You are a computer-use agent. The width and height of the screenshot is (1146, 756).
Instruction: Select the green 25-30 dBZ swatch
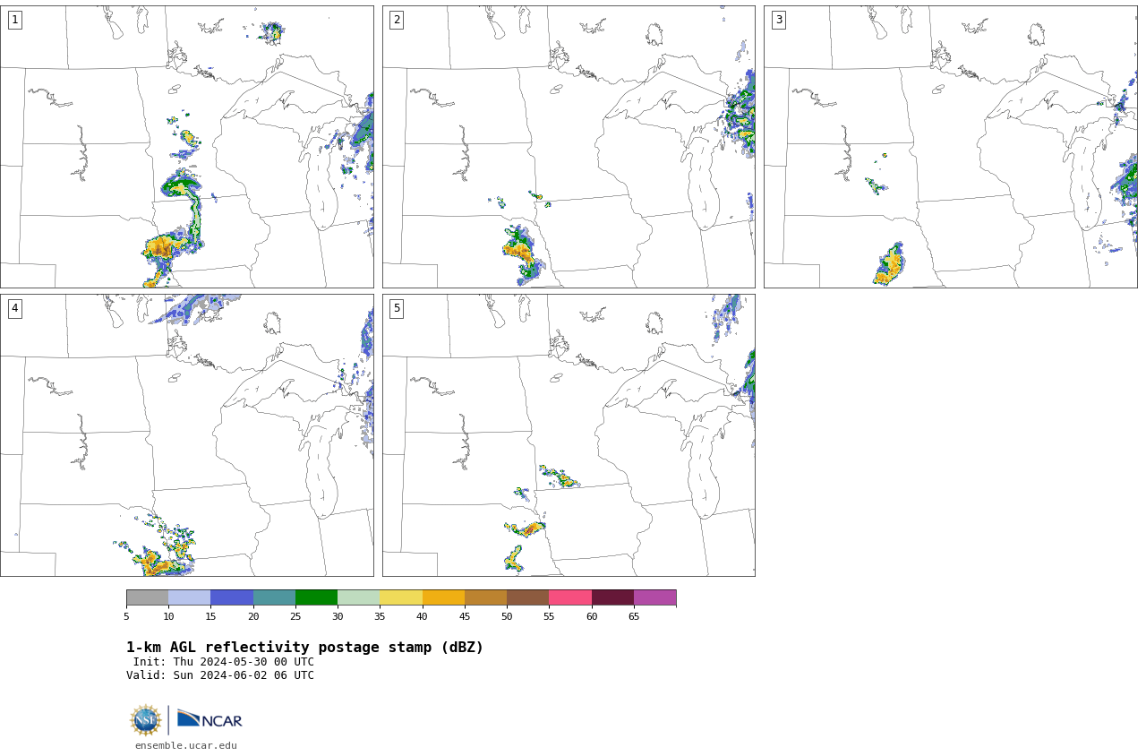(316, 597)
